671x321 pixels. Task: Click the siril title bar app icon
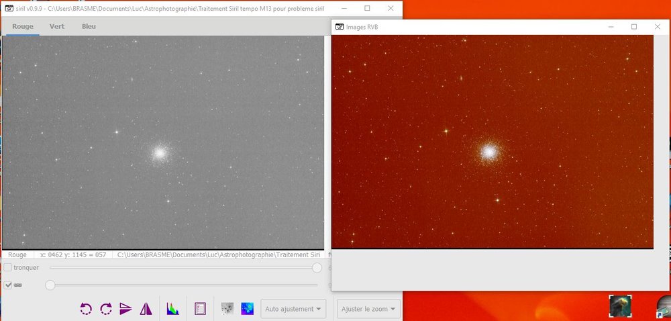tap(9, 9)
